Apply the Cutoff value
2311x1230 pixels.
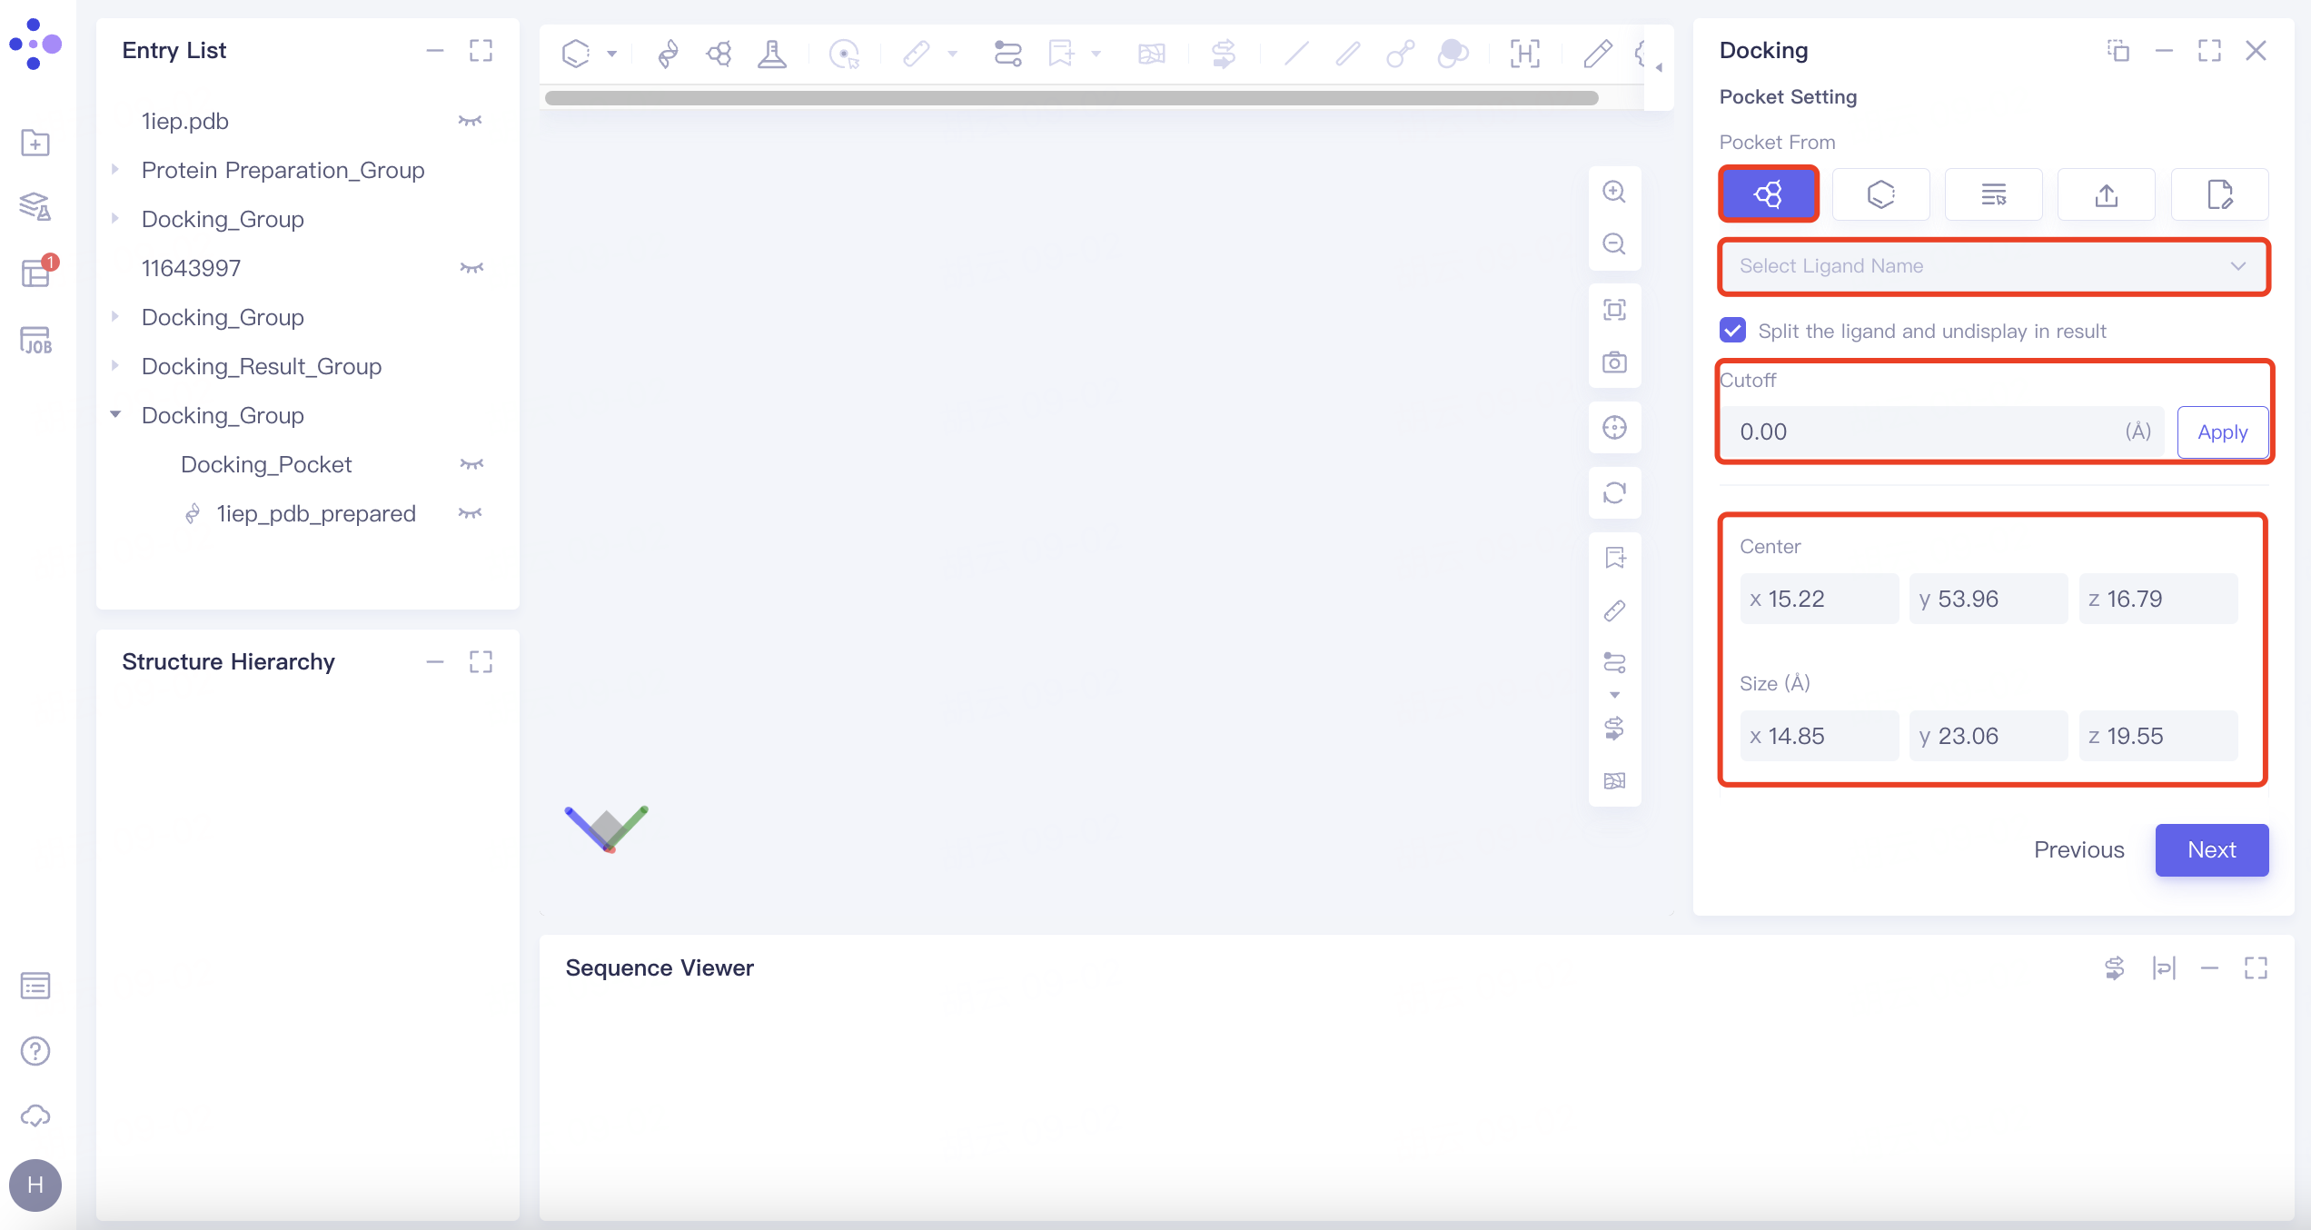(x=2222, y=431)
